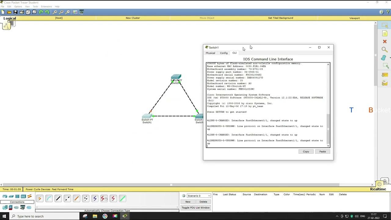
Task: Open the custom devices dialog icon
Action: coord(81,12)
